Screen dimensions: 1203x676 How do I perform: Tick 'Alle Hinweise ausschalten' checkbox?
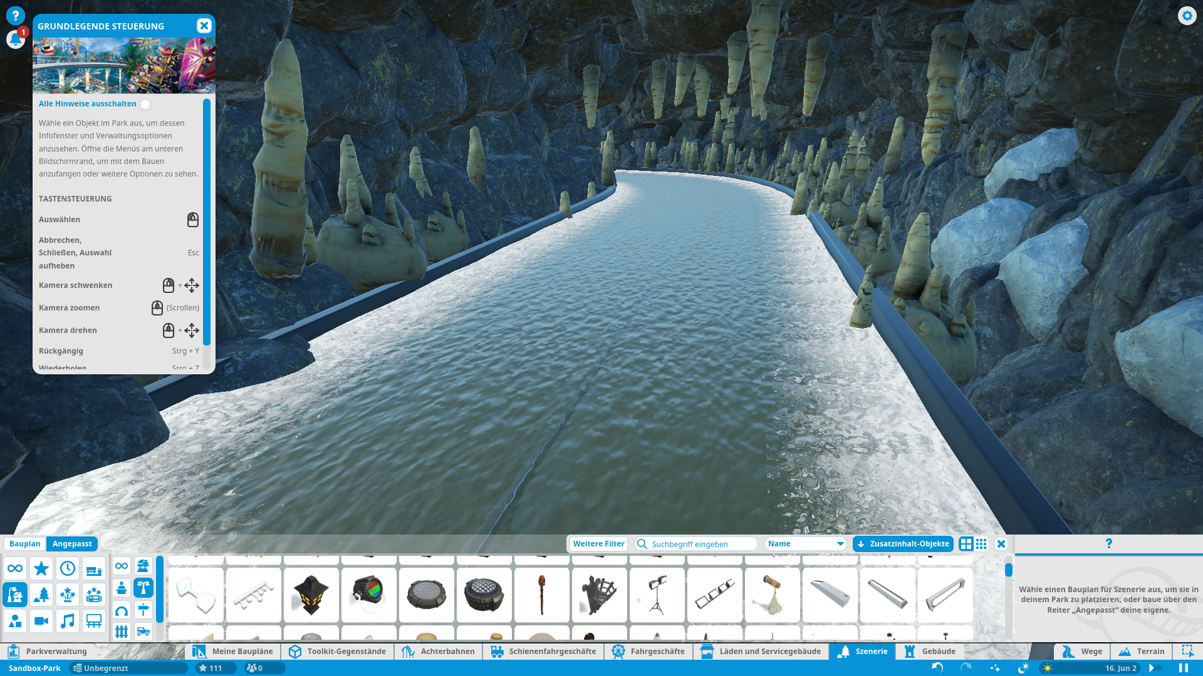tap(145, 105)
